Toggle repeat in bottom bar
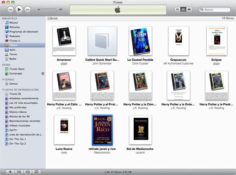Screen dimensions: 236x175 click(x=28, y=172)
